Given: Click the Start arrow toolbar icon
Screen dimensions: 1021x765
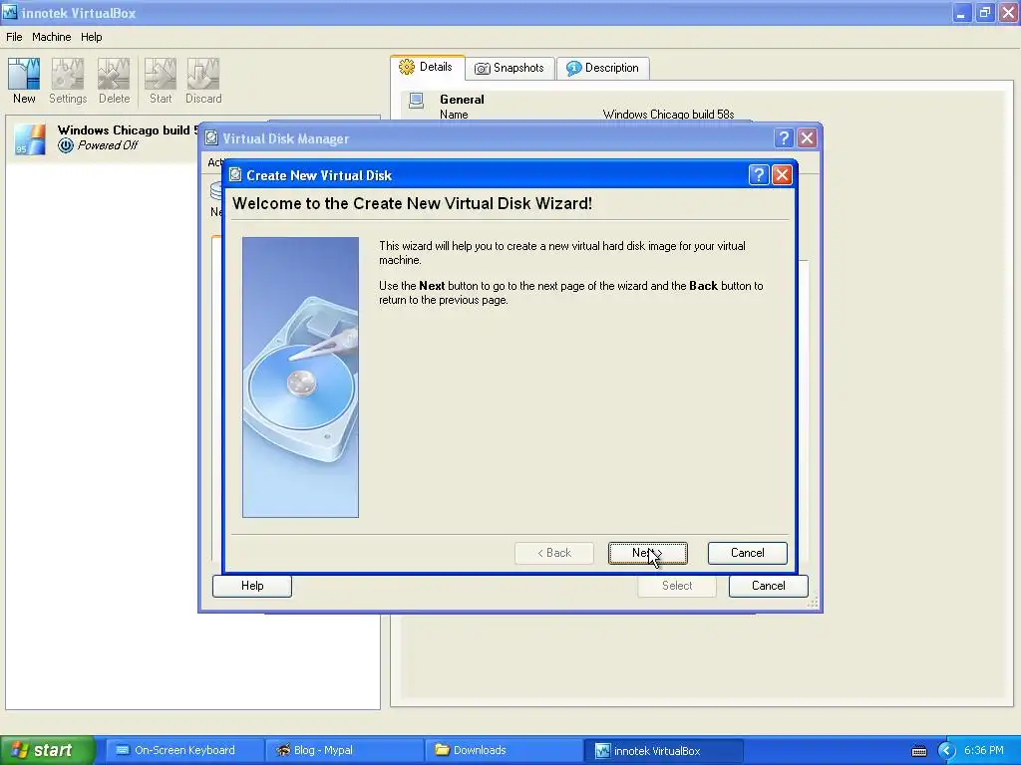Looking at the screenshot, I should click(x=161, y=74).
